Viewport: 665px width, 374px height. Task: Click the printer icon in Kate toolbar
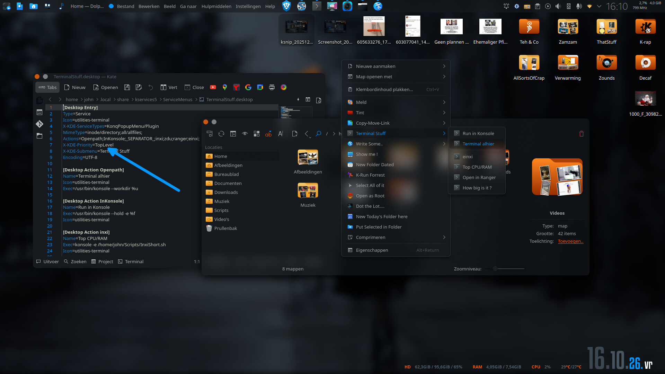[272, 87]
